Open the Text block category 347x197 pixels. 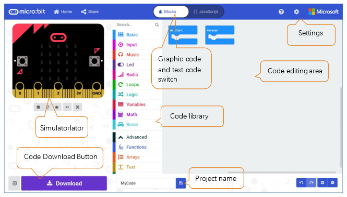tap(137, 167)
